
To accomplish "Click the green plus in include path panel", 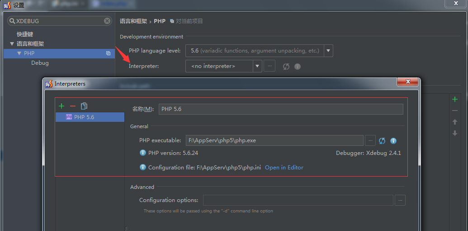I will tap(455, 99).
